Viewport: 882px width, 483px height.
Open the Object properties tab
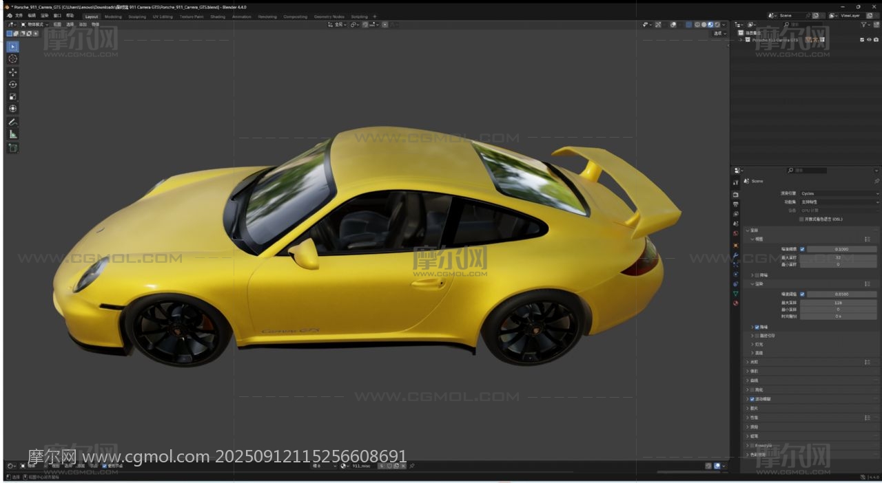[x=736, y=245]
